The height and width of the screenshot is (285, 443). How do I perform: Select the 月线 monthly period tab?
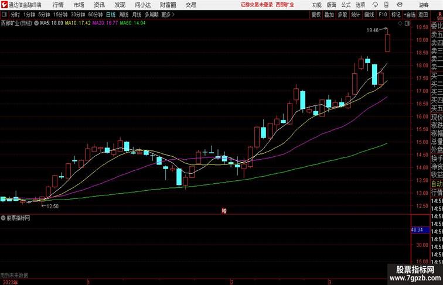(x=137, y=15)
